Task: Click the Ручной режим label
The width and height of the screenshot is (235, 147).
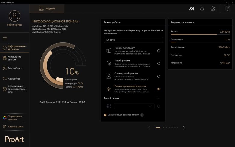Action: pos(111,98)
